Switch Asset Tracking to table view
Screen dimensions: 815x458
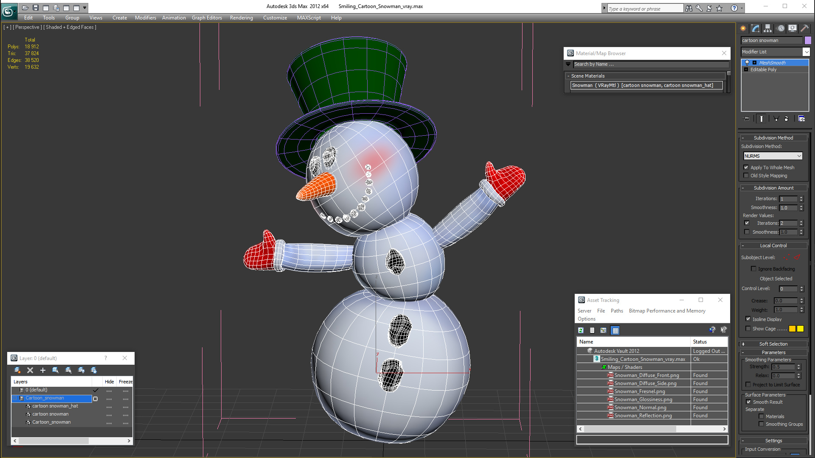pyautogui.click(x=615, y=330)
